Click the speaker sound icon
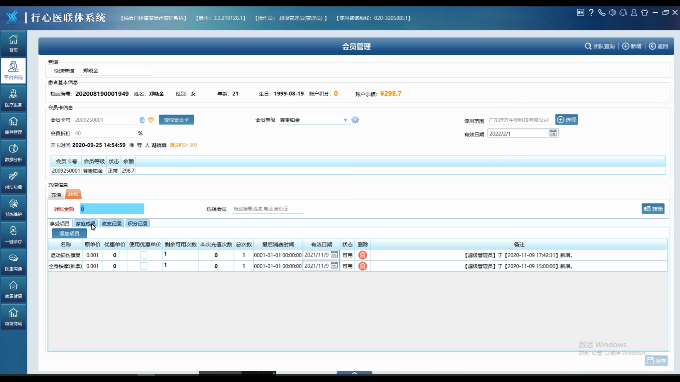Viewport: 680px width, 382px height. pos(612,13)
